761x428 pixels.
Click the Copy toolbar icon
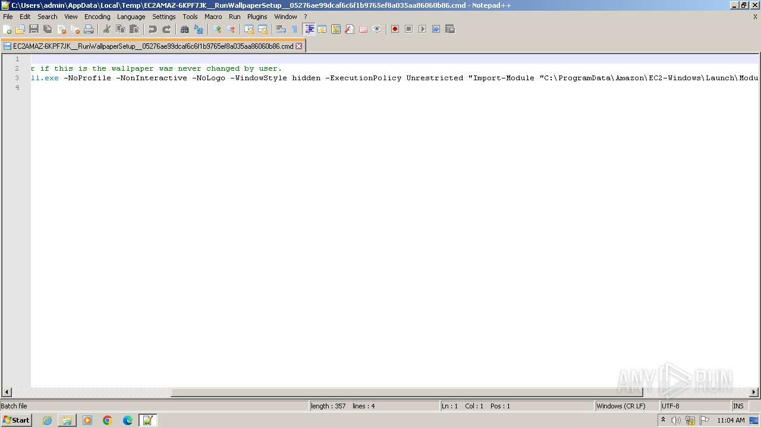pyautogui.click(x=121, y=29)
